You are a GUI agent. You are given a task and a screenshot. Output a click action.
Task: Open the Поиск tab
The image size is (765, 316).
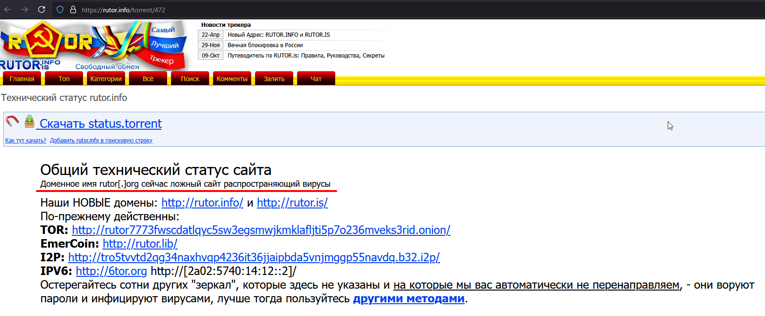(x=190, y=79)
